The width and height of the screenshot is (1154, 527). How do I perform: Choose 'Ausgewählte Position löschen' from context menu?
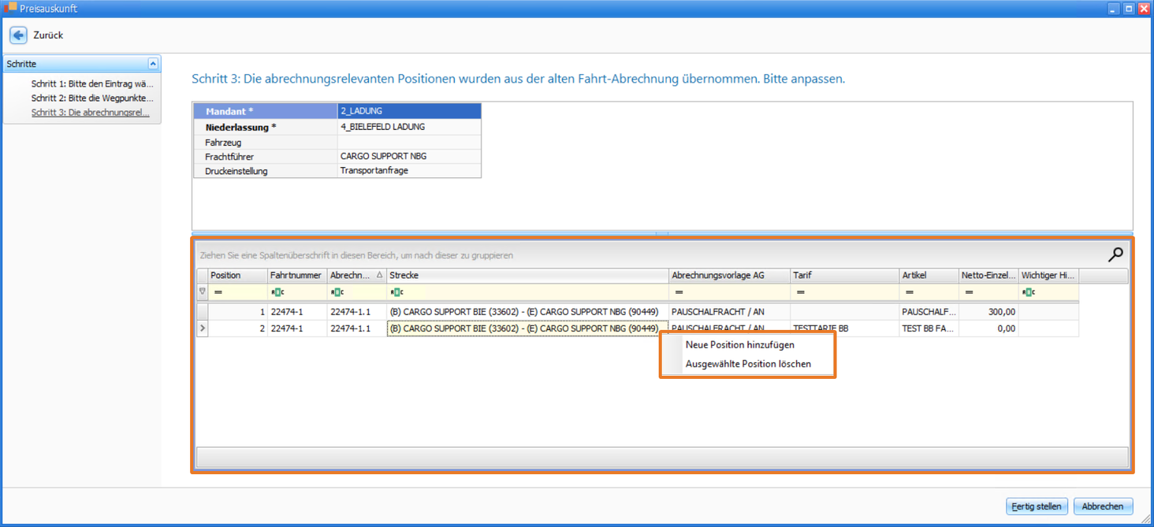747,364
